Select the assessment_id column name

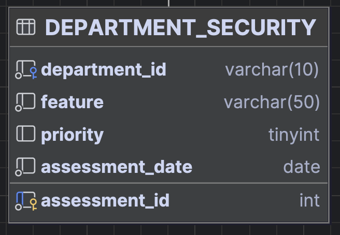(105, 200)
